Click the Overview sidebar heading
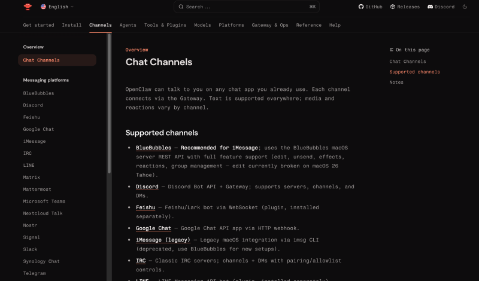This screenshot has width=479, height=281. pos(34,47)
